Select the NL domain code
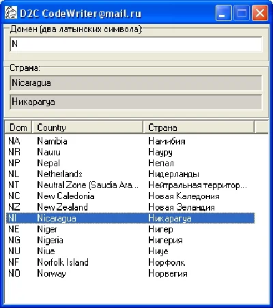This screenshot has width=273, height=308. pos(14,174)
